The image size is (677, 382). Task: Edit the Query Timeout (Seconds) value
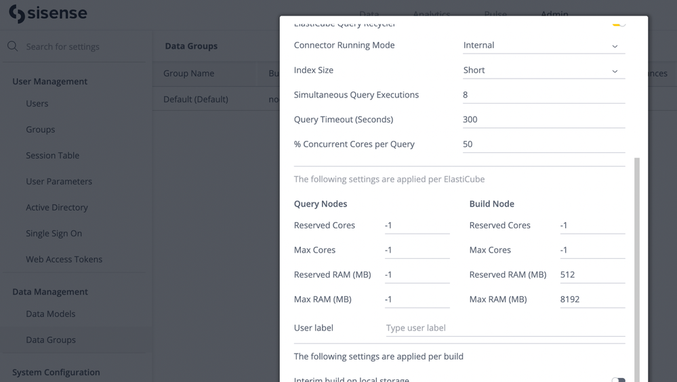pos(543,120)
